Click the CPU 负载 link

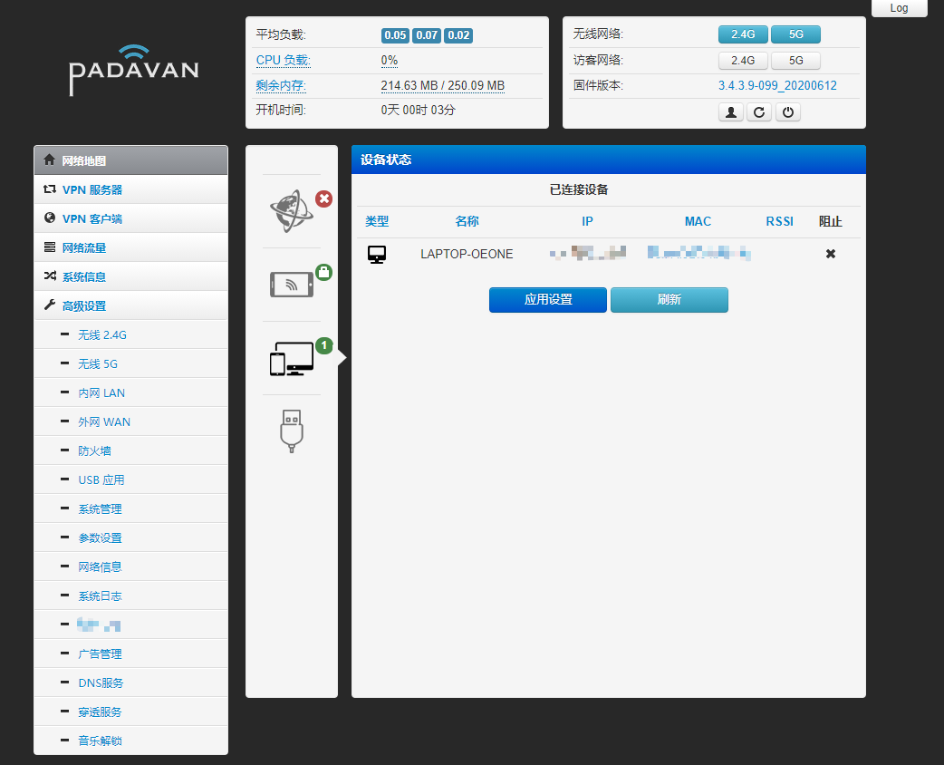283,60
